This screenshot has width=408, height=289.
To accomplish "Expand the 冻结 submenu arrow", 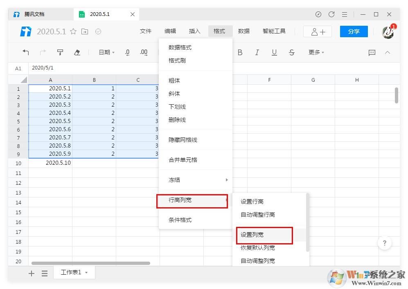I will click(227, 179).
